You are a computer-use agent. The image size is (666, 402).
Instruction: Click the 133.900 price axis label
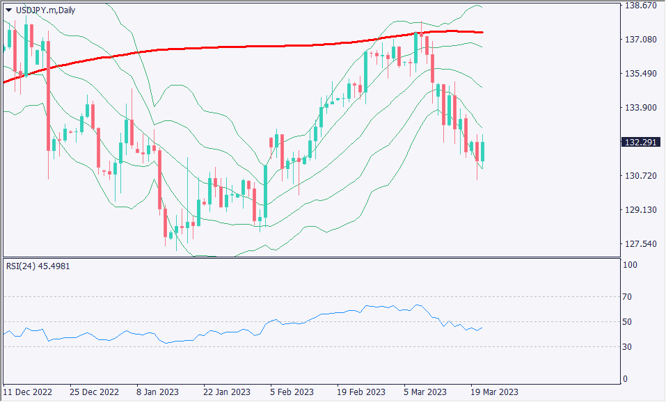pyautogui.click(x=640, y=108)
